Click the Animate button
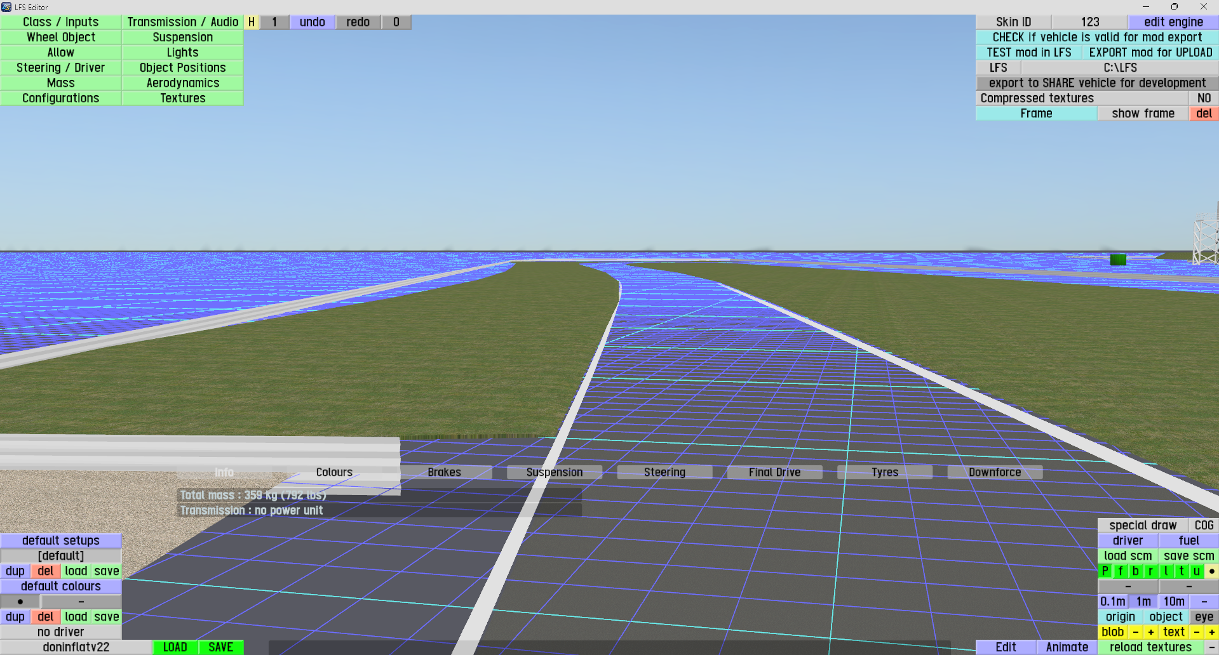1219x655 pixels. [x=1067, y=647]
